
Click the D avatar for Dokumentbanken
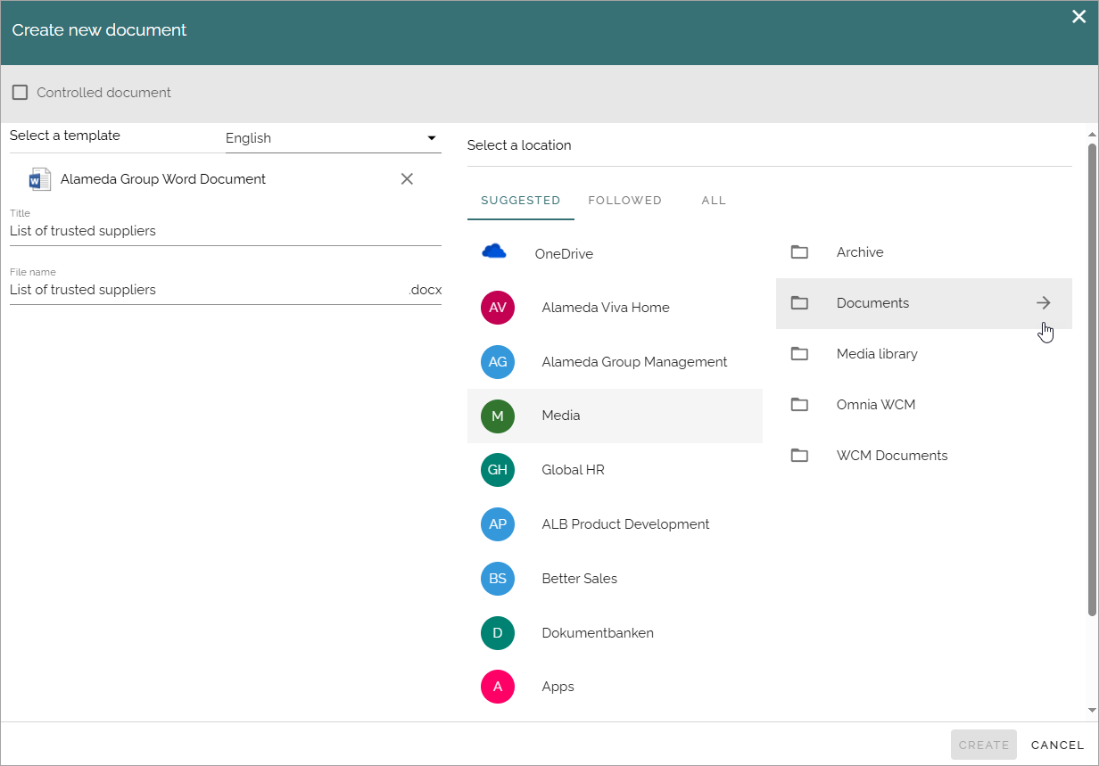click(x=498, y=633)
